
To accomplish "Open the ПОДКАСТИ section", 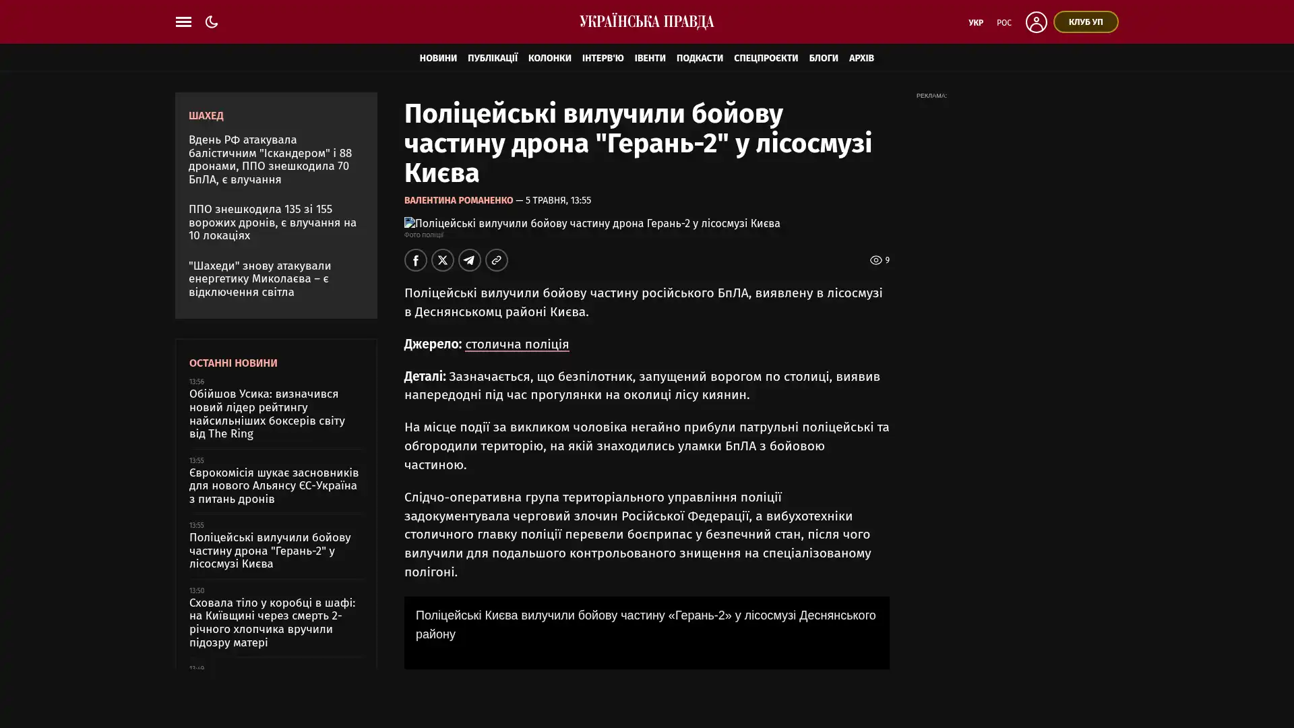I will click(x=700, y=58).
